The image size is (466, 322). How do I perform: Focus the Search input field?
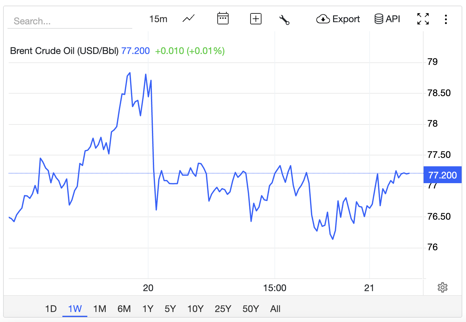[70, 21]
